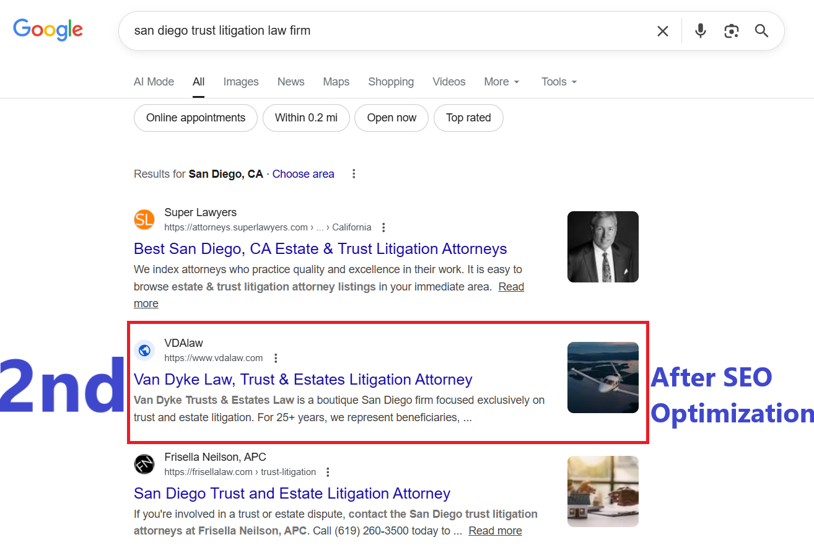Click the VDAlaw globe favicon
This screenshot has width=814, height=550.
(x=144, y=350)
